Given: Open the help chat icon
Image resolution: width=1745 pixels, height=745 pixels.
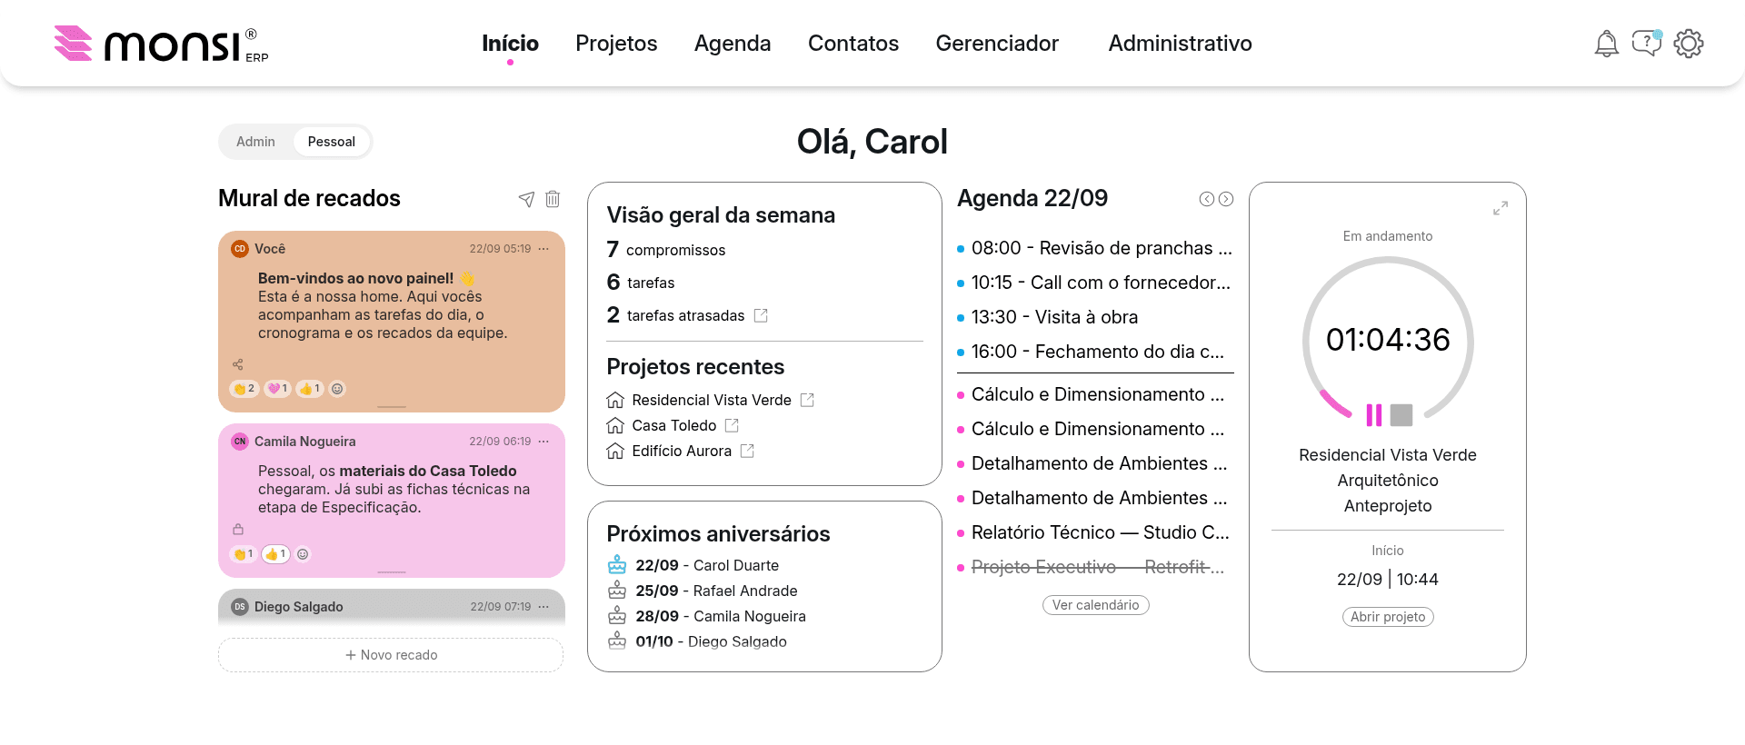Looking at the screenshot, I should coord(1647,43).
